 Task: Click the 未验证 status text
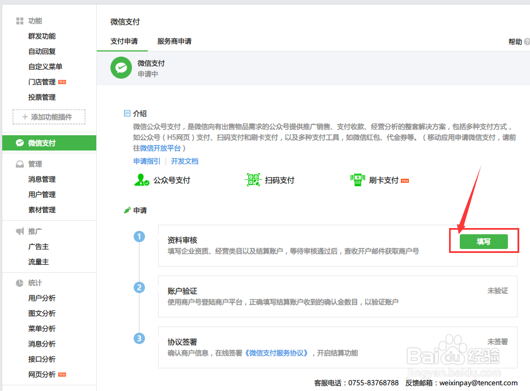click(x=498, y=291)
